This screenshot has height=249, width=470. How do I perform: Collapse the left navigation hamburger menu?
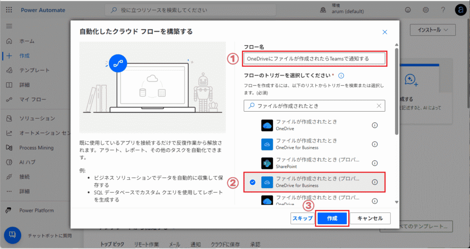tap(9, 26)
